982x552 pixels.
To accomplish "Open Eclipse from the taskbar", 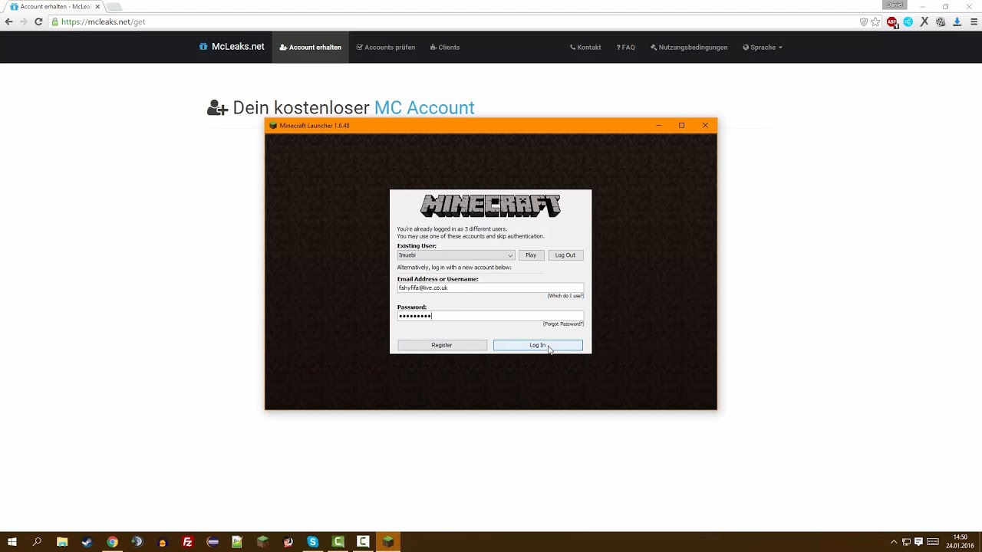I will [213, 542].
